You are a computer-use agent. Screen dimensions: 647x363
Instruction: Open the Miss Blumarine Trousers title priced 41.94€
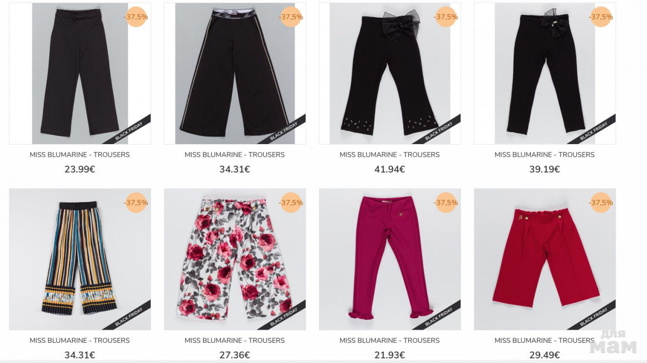tap(390, 155)
